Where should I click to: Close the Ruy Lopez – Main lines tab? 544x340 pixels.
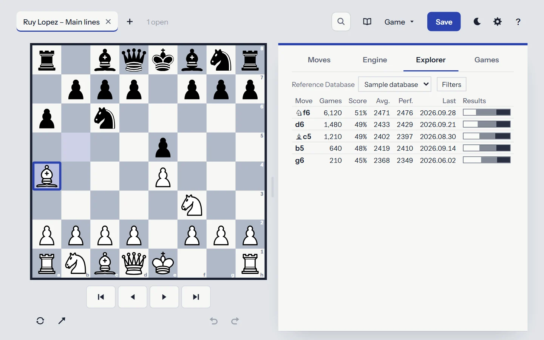tap(108, 22)
